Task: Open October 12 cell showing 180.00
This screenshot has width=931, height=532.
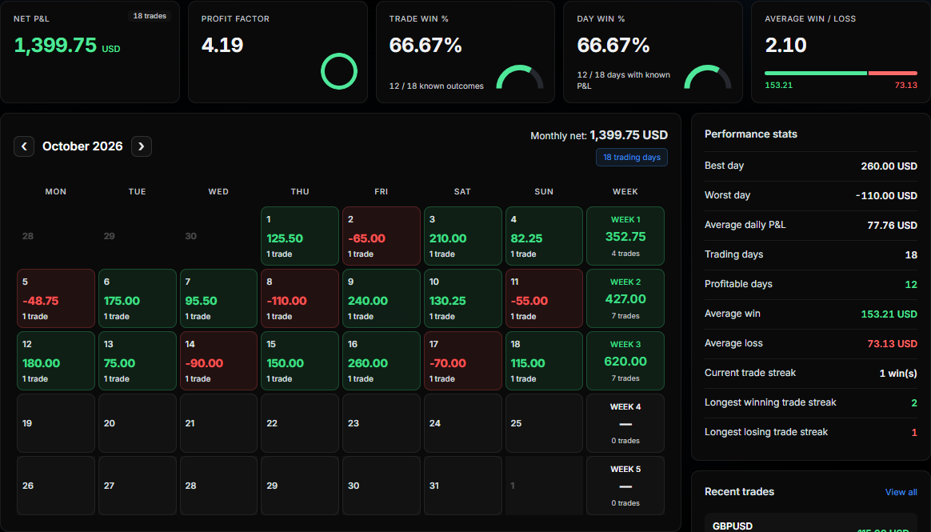Action: pyautogui.click(x=56, y=361)
